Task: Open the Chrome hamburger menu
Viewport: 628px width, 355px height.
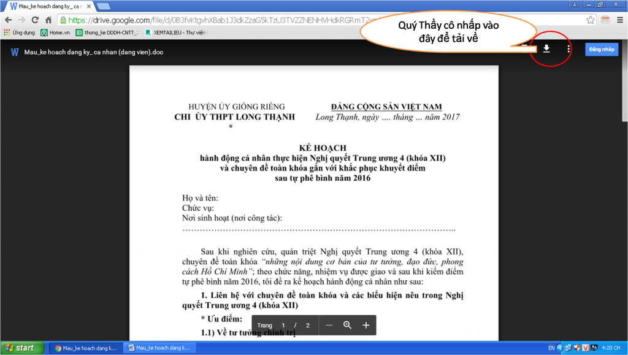Action: tap(619, 20)
